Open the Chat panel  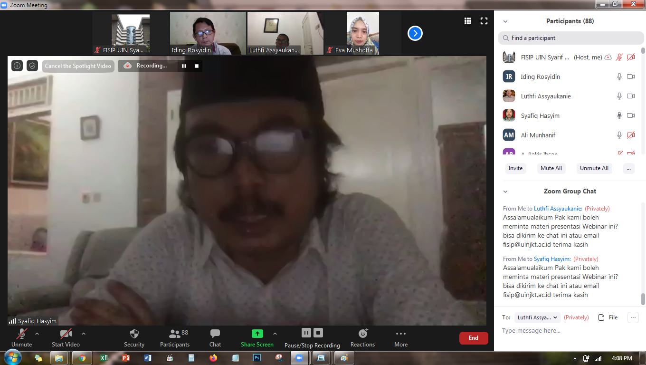pyautogui.click(x=215, y=337)
